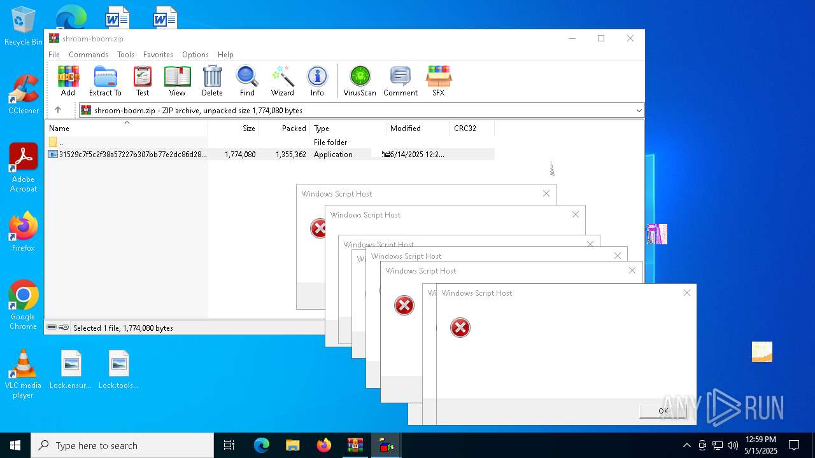This screenshot has width=815, height=458.
Task: Select the 31529c7f5c2f38a... application file
Action: click(x=270, y=155)
